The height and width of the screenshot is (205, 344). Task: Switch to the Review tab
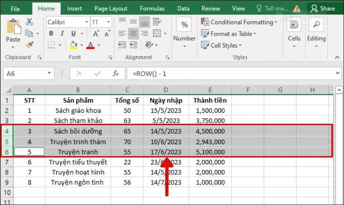point(210,9)
